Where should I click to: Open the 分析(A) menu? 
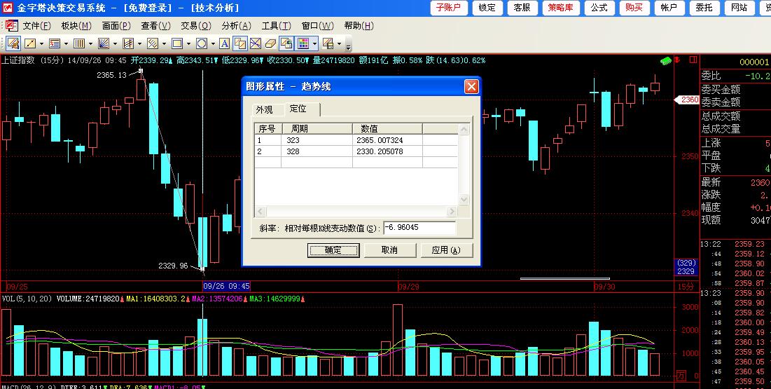[237, 26]
